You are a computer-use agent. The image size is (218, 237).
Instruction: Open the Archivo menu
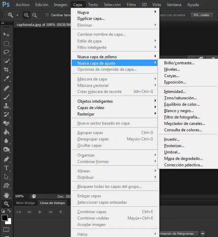click(x=23, y=5)
